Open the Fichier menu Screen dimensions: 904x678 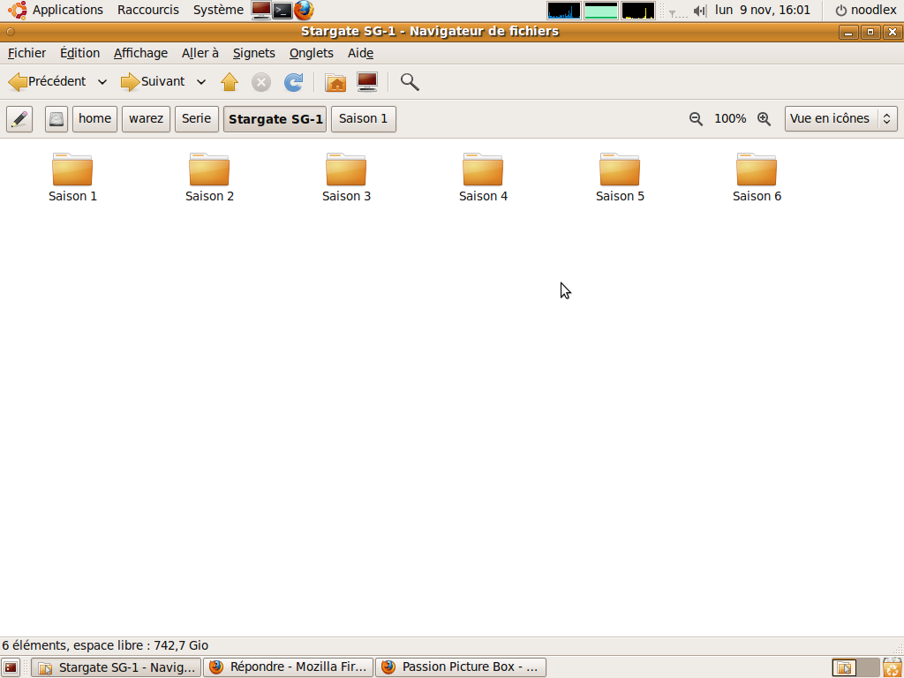point(26,53)
